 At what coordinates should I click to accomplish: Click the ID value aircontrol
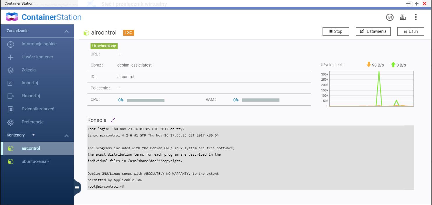coord(126,77)
